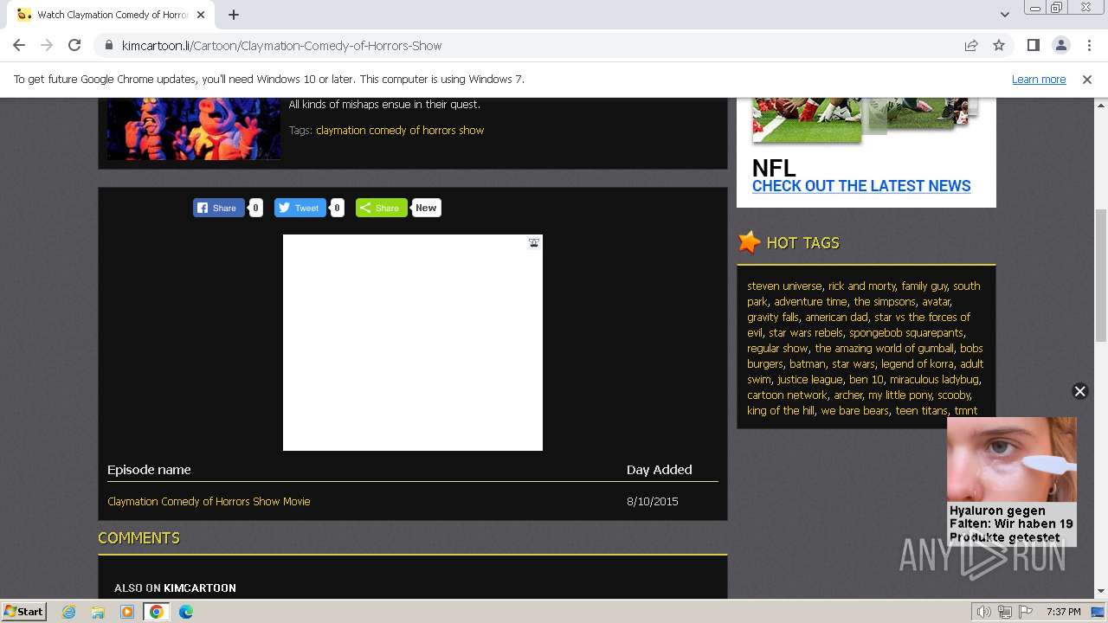Open teen titans hot tag

921,410
